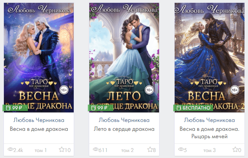Open author Любовь Черникова under first book
The width and height of the screenshot is (248, 158).
click(x=39, y=120)
